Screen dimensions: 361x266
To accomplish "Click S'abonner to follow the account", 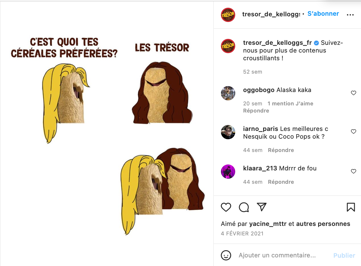I will (323, 14).
